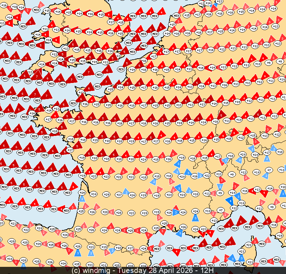Select the +31 temperature label
Image resolution: width=286 pixels, height=274 pixels.
coord(104,265)
